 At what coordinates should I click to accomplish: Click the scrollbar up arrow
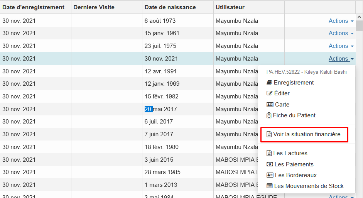[x=359, y=17]
